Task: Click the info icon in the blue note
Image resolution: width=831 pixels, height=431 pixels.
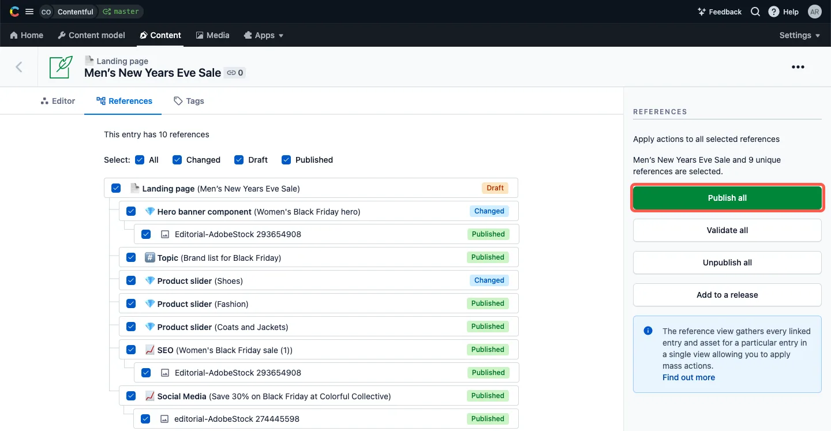Action: pyautogui.click(x=648, y=331)
